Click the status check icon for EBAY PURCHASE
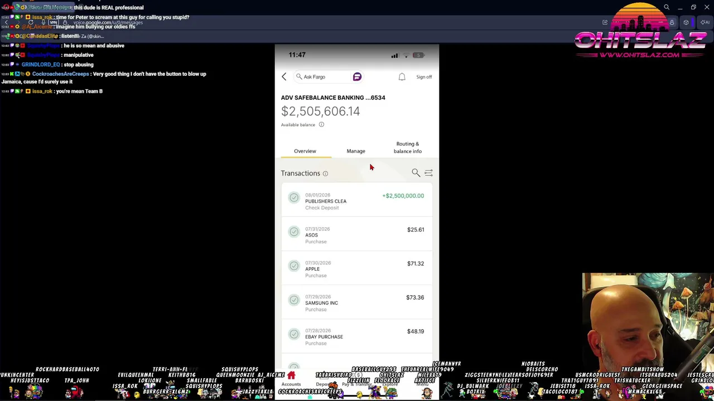This screenshot has width=714, height=401. pos(294,334)
